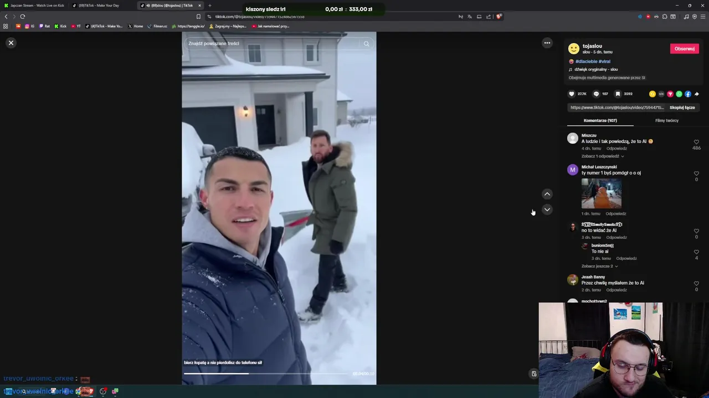This screenshot has height=398, width=709.
Task: Send to friends via red share icon
Action: click(x=670, y=94)
